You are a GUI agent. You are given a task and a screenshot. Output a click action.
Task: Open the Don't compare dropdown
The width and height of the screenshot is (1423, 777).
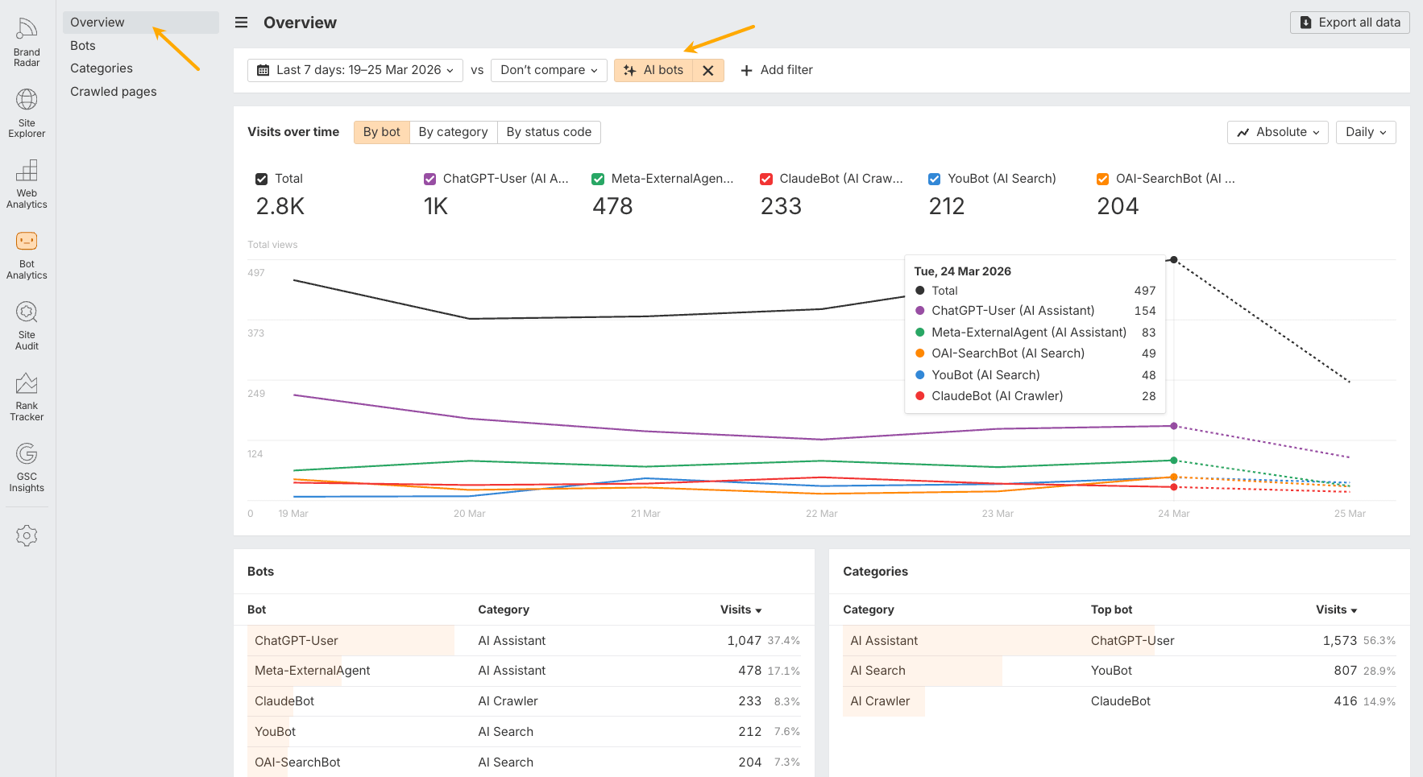548,70
